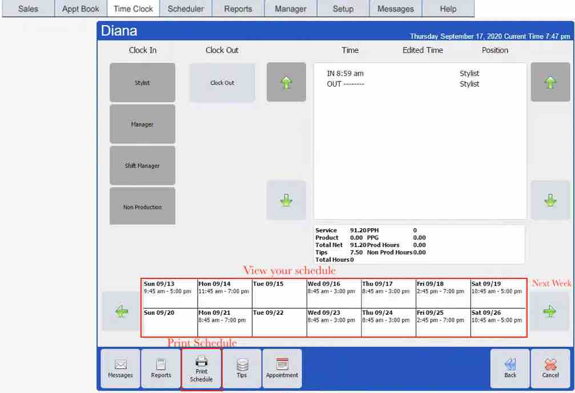Viewport: 575px width, 393px height.
Task: Click the Fri 09/18 schedule cell
Action: pos(443,293)
